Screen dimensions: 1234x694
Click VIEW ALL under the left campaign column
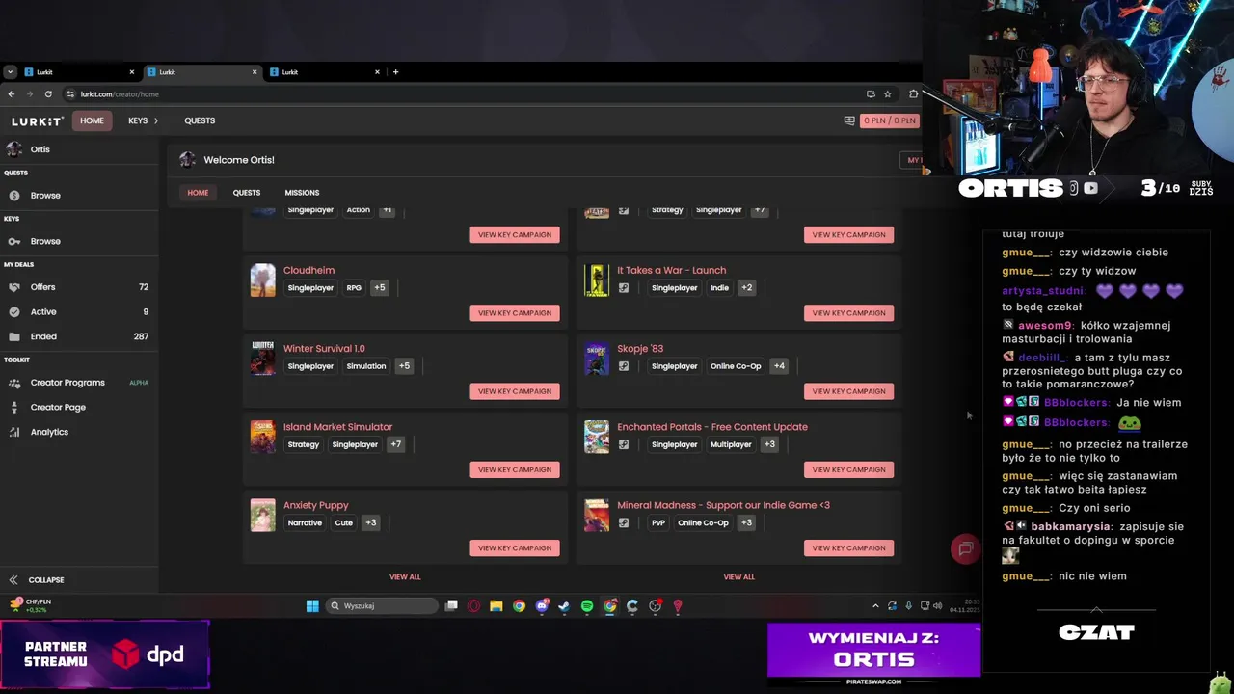[x=405, y=577]
